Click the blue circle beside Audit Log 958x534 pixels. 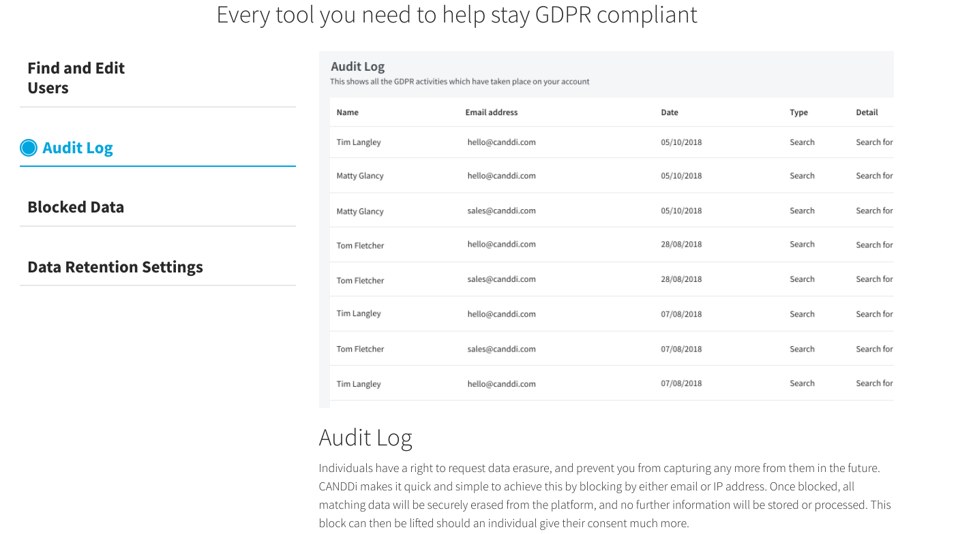pyautogui.click(x=29, y=148)
